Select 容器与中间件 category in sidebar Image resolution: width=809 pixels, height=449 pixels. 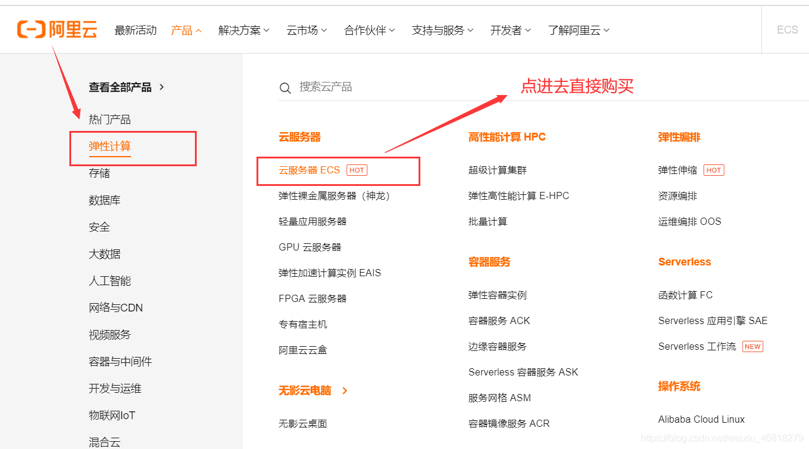[x=120, y=362]
